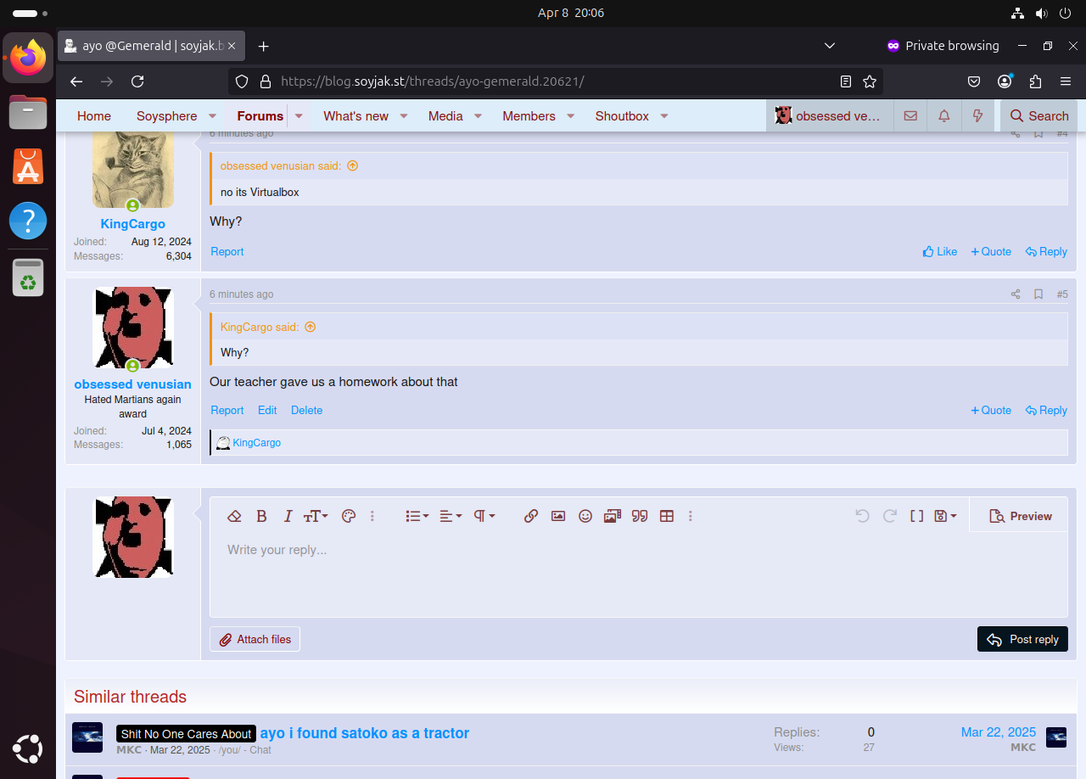Open Firefox extensions puzzle icon
Viewport: 1086px width, 779px height.
click(x=1035, y=81)
